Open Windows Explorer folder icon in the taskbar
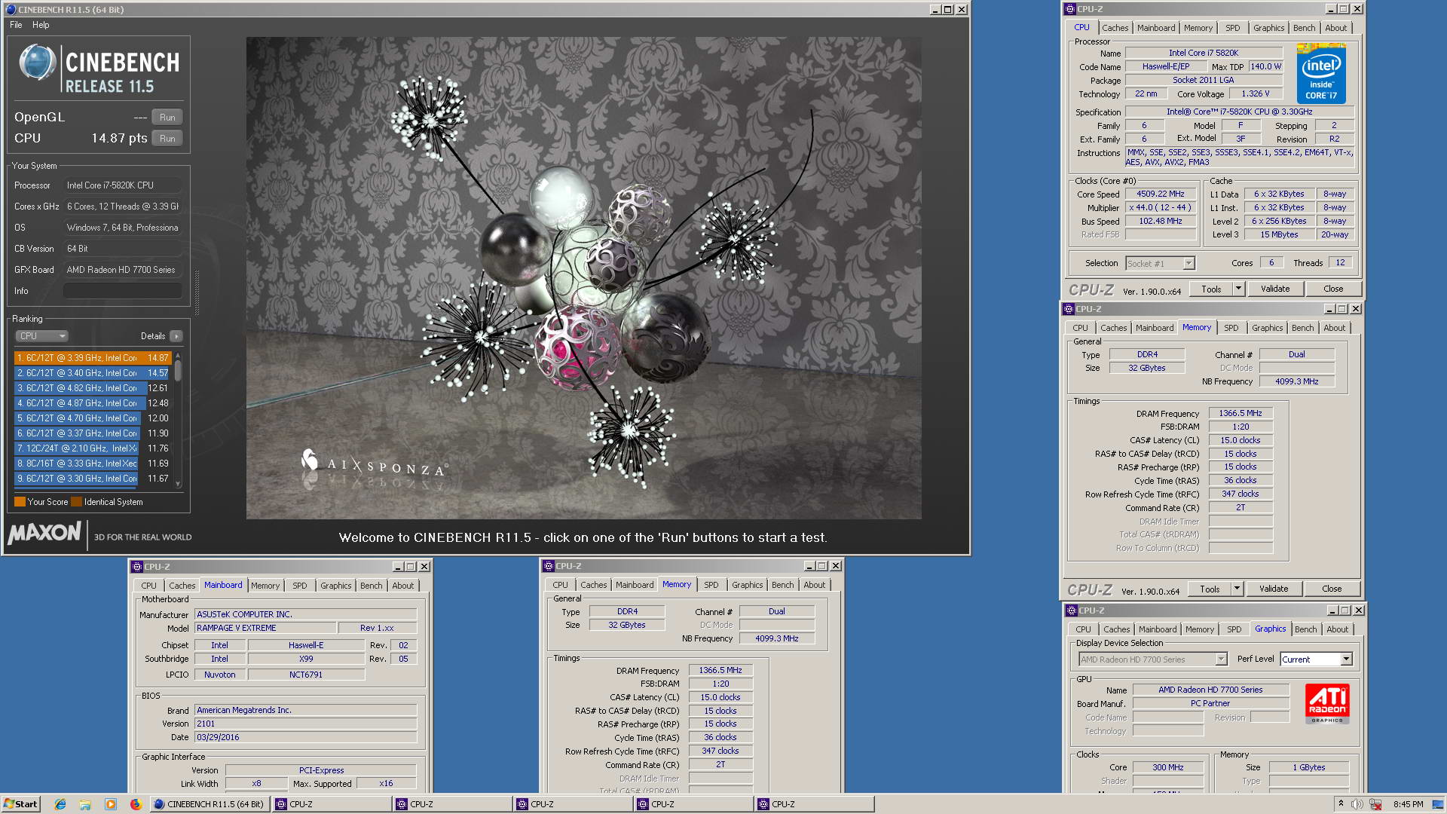Viewport: 1447px width, 814px height. coord(85,804)
